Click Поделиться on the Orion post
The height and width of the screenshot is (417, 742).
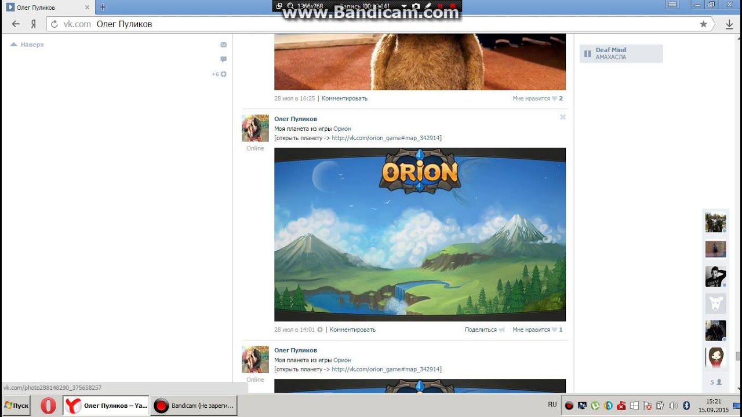(x=485, y=330)
